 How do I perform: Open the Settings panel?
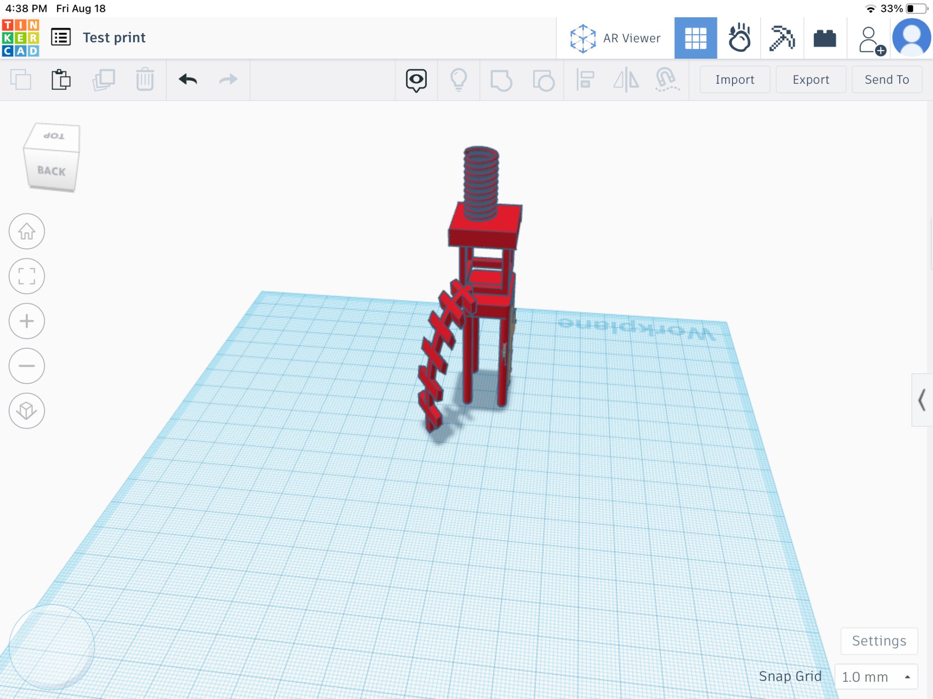pyautogui.click(x=878, y=641)
